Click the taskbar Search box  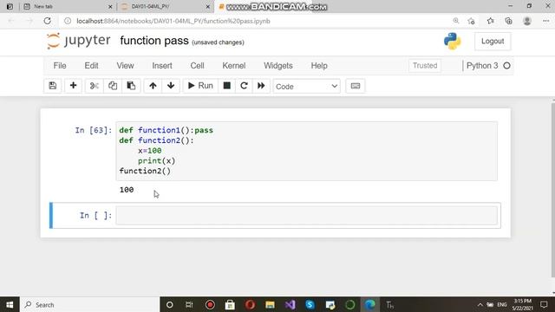(90, 304)
